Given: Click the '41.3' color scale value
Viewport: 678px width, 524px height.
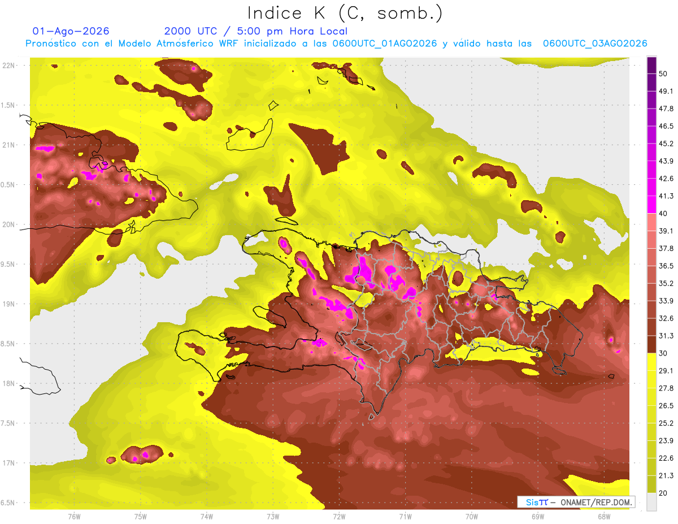Looking at the screenshot, I should pos(666,196).
